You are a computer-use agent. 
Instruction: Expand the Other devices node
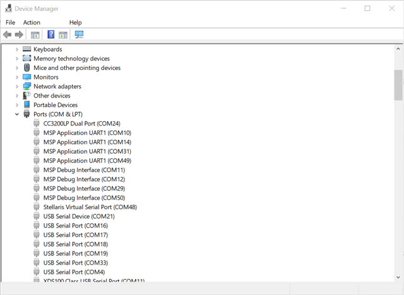click(x=17, y=96)
